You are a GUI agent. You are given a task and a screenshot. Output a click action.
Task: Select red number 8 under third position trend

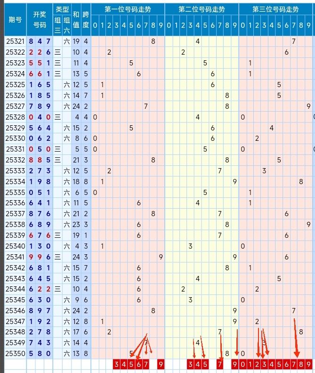tap(301, 364)
